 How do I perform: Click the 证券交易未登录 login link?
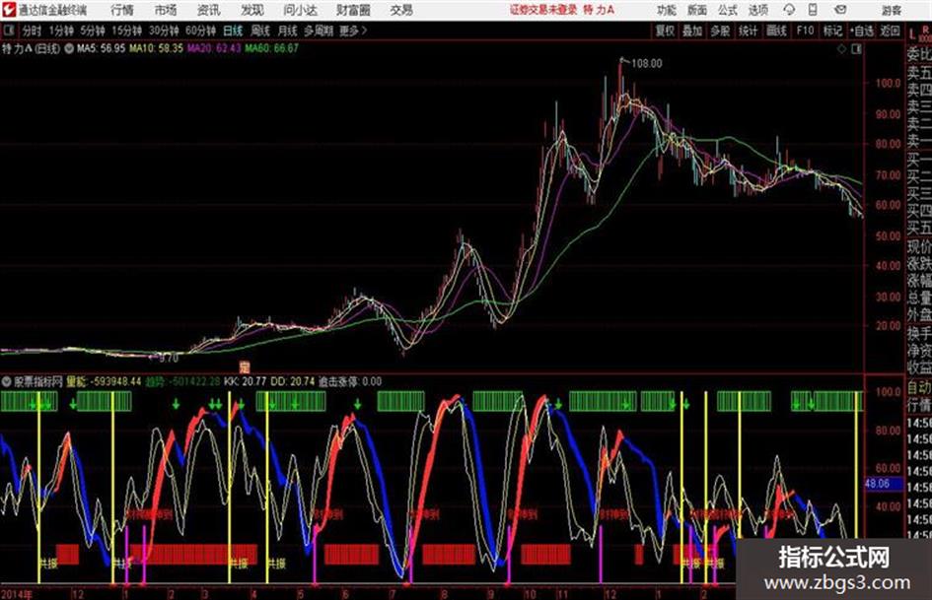coord(543,10)
